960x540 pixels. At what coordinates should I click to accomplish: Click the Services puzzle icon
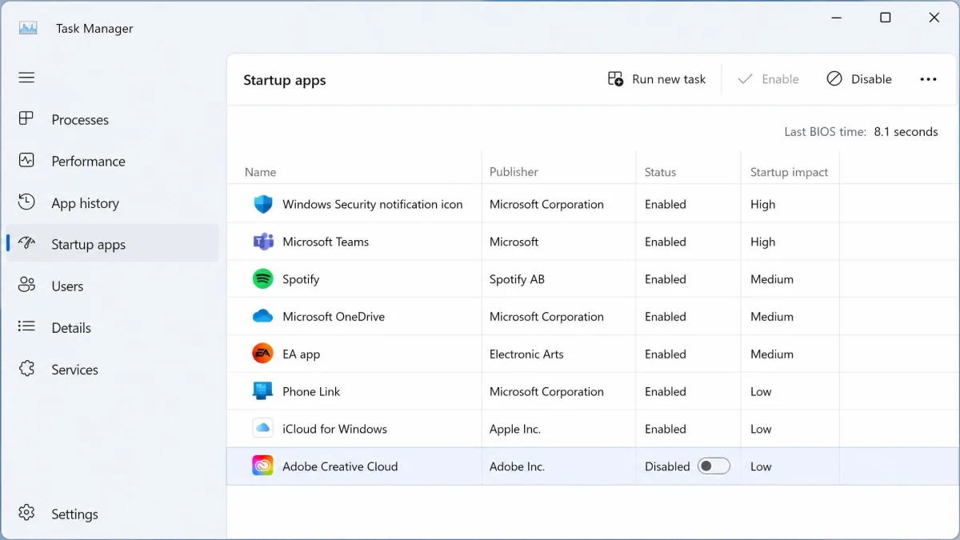pyautogui.click(x=26, y=368)
